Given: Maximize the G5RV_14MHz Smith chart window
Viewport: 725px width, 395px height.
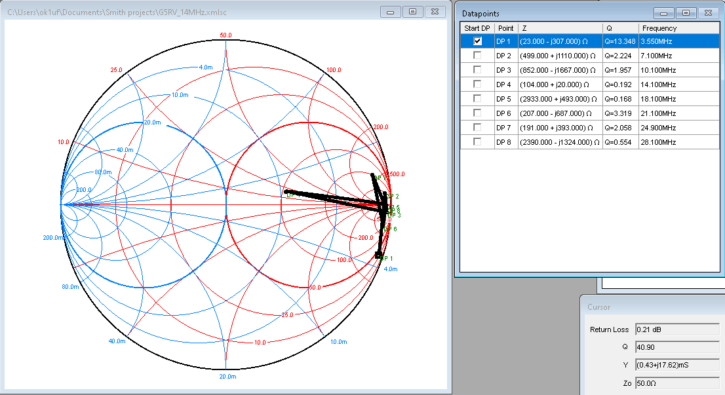Looking at the screenshot, I should point(412,12).
